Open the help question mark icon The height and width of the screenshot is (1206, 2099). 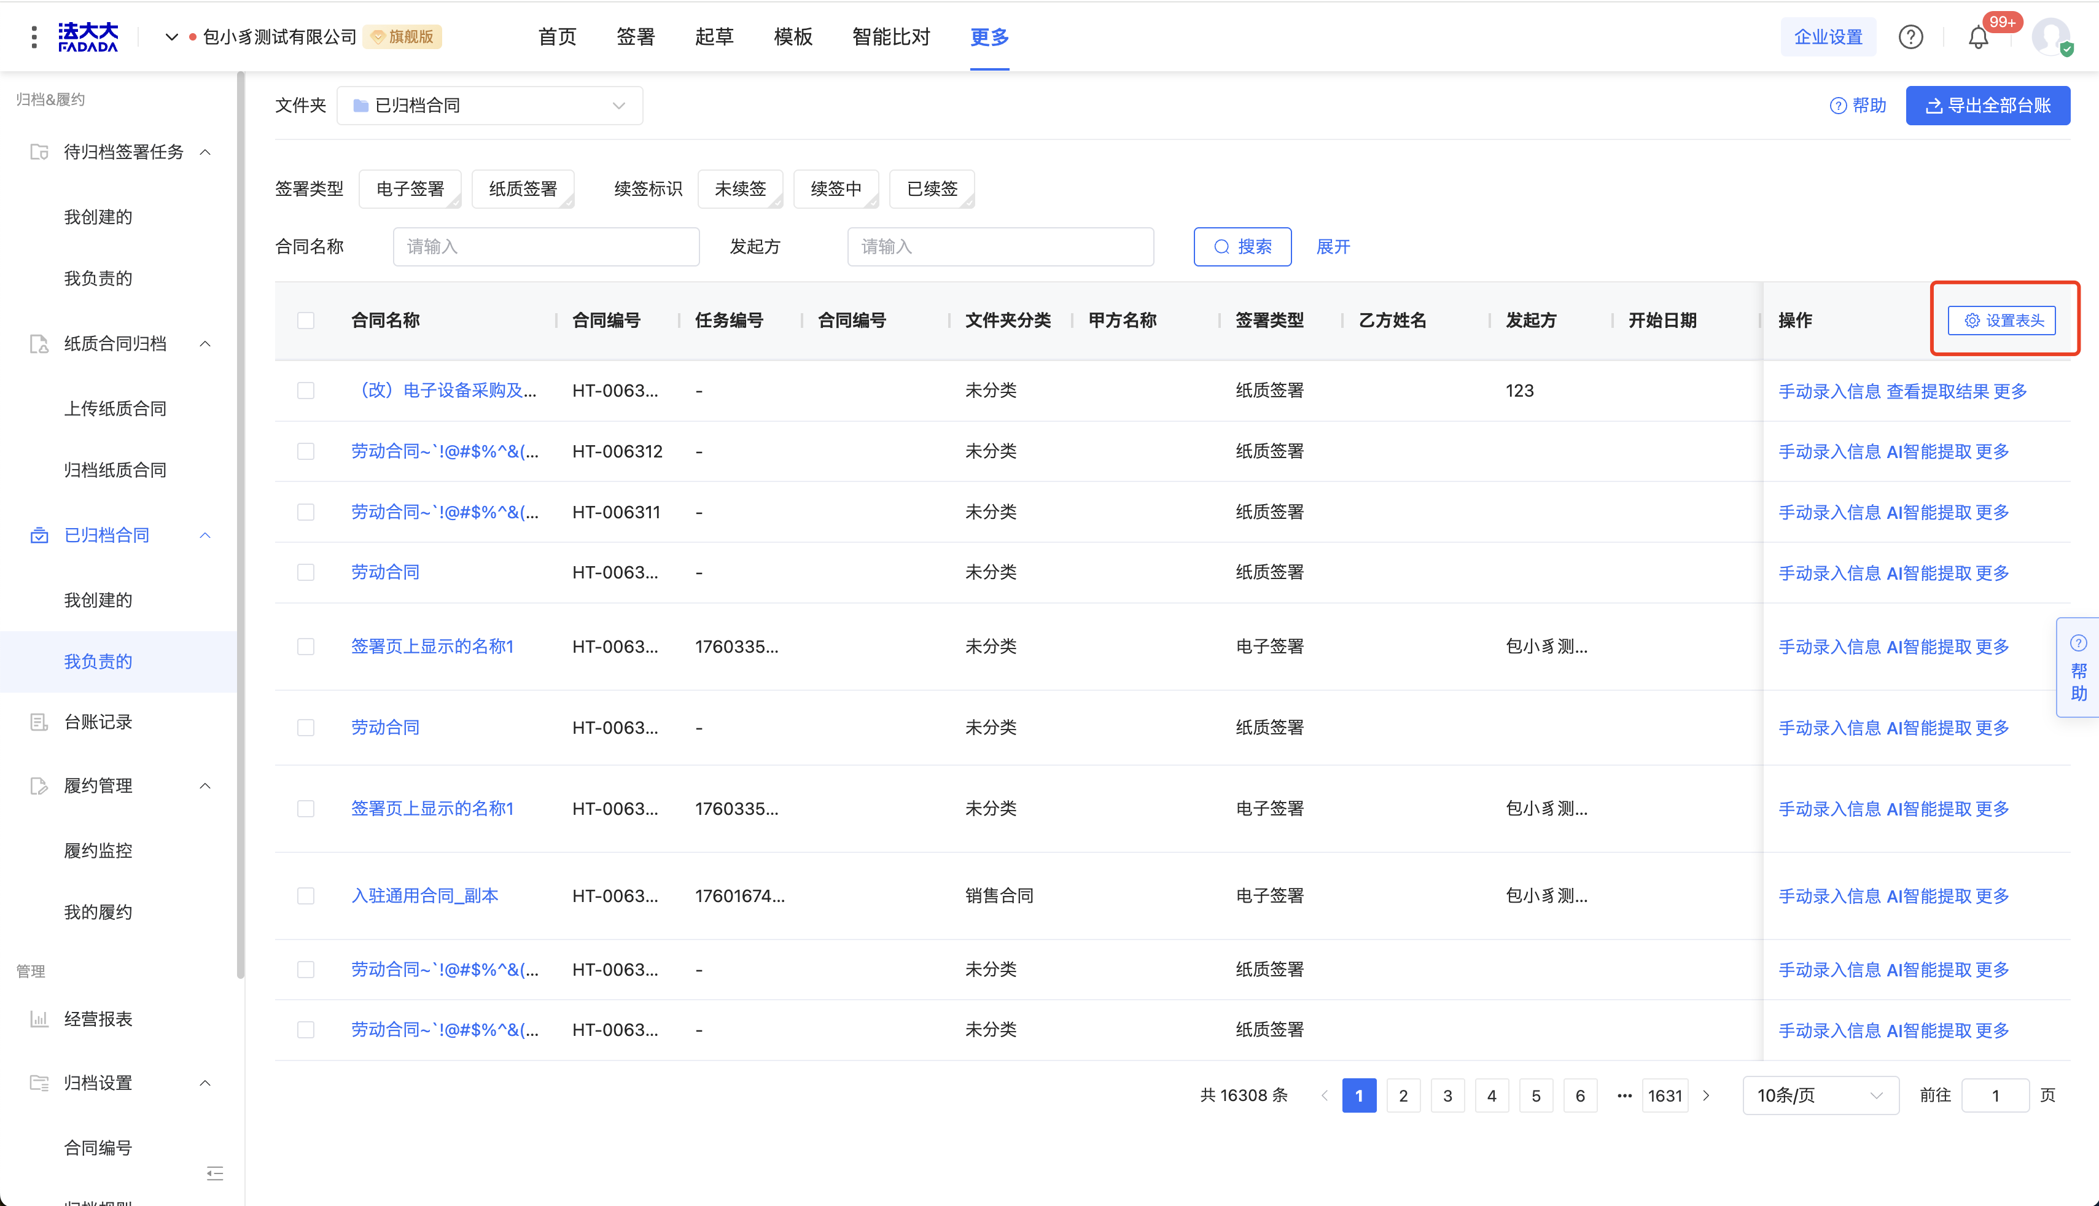[x=1910, y=37]
